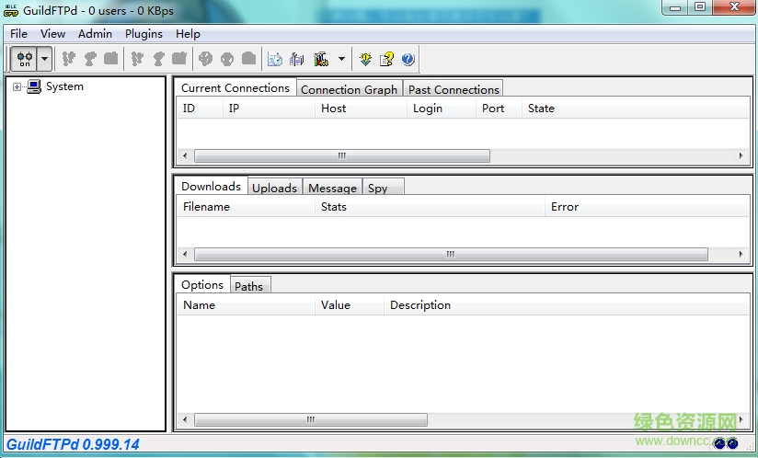The height and width of the screenshot is (458, 758).
Task: Switch to the Past Connections tab
Action: (x=454, y=89)
